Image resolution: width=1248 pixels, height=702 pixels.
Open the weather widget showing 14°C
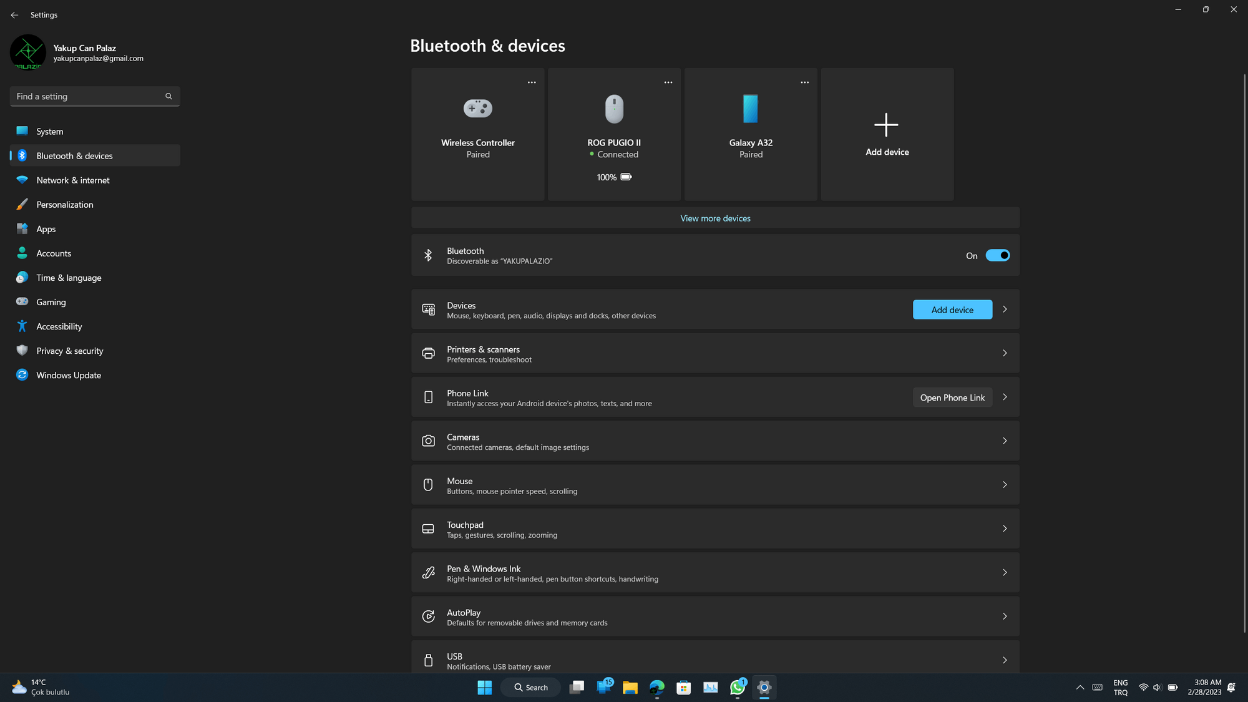tap(41, 688)
